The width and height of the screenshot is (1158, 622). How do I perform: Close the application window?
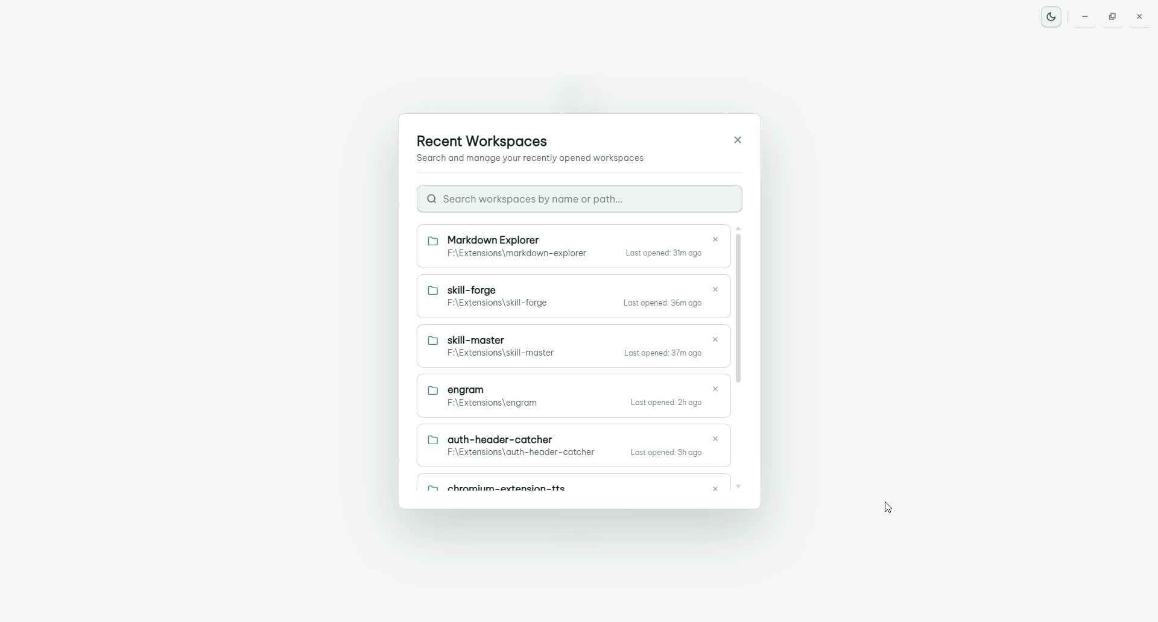click(1140, 17)
